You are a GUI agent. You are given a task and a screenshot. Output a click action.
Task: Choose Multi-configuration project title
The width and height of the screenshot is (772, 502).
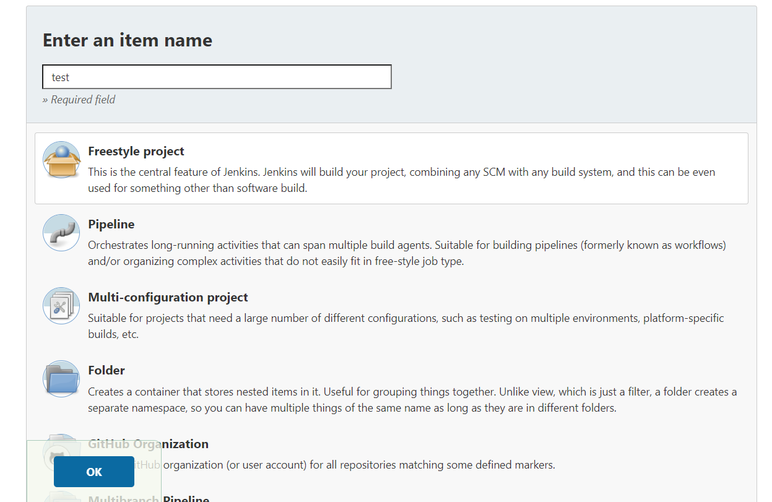[168, 297]
